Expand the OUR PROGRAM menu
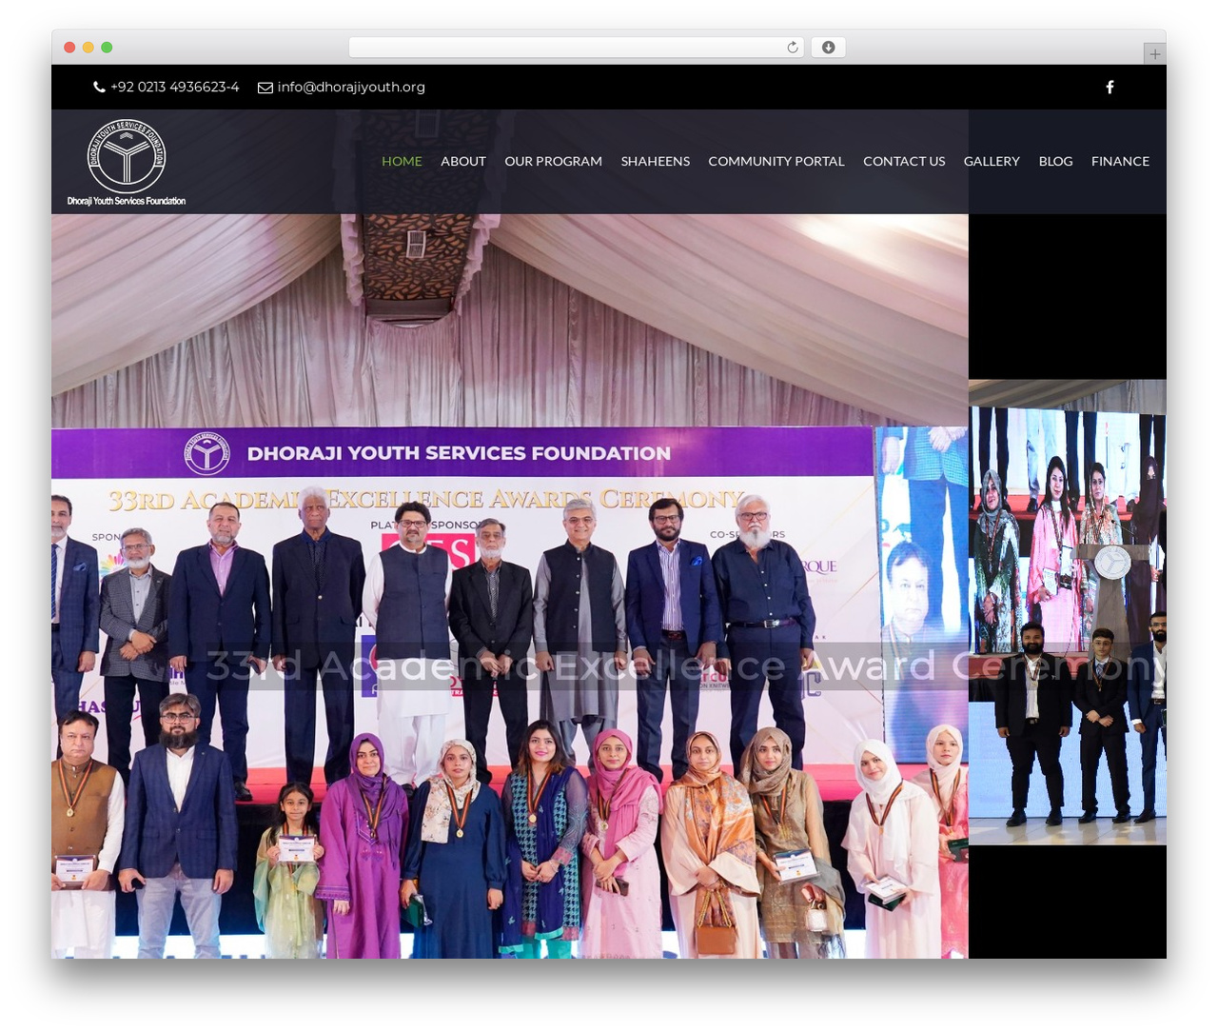Image resolution: width=1218 pixels, height=1032 pixels. click(553, 161)
